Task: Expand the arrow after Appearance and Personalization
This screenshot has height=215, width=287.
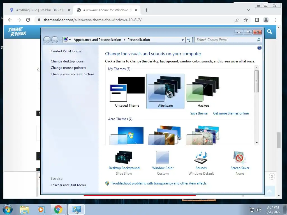Action: (124, 40)
